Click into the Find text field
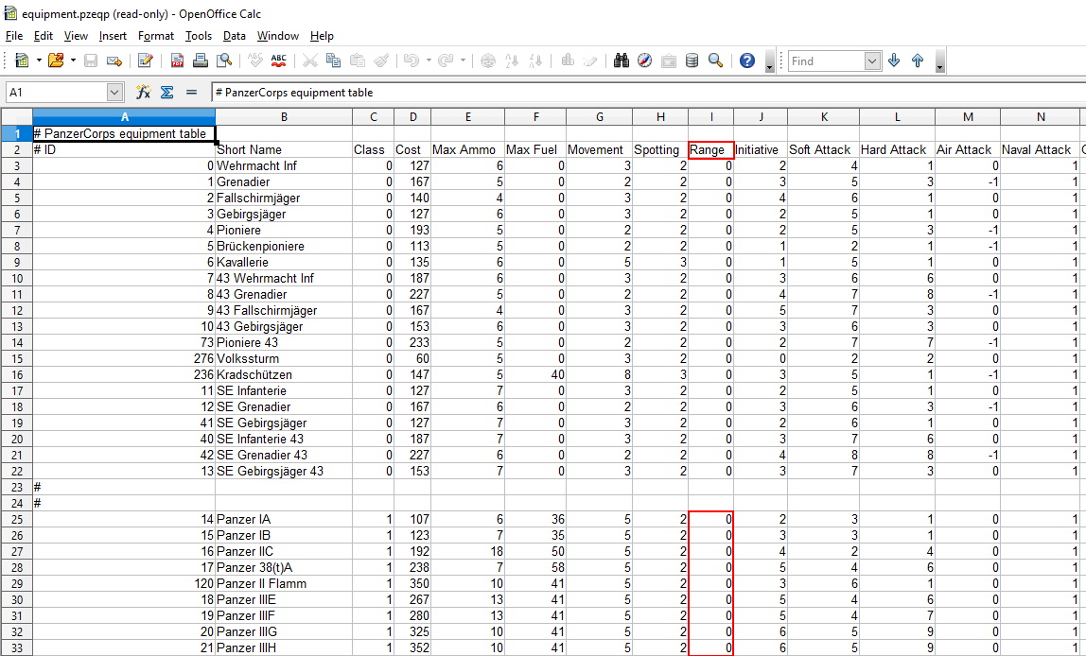This screenshot has width=1086, height=656. coord(826,60)
